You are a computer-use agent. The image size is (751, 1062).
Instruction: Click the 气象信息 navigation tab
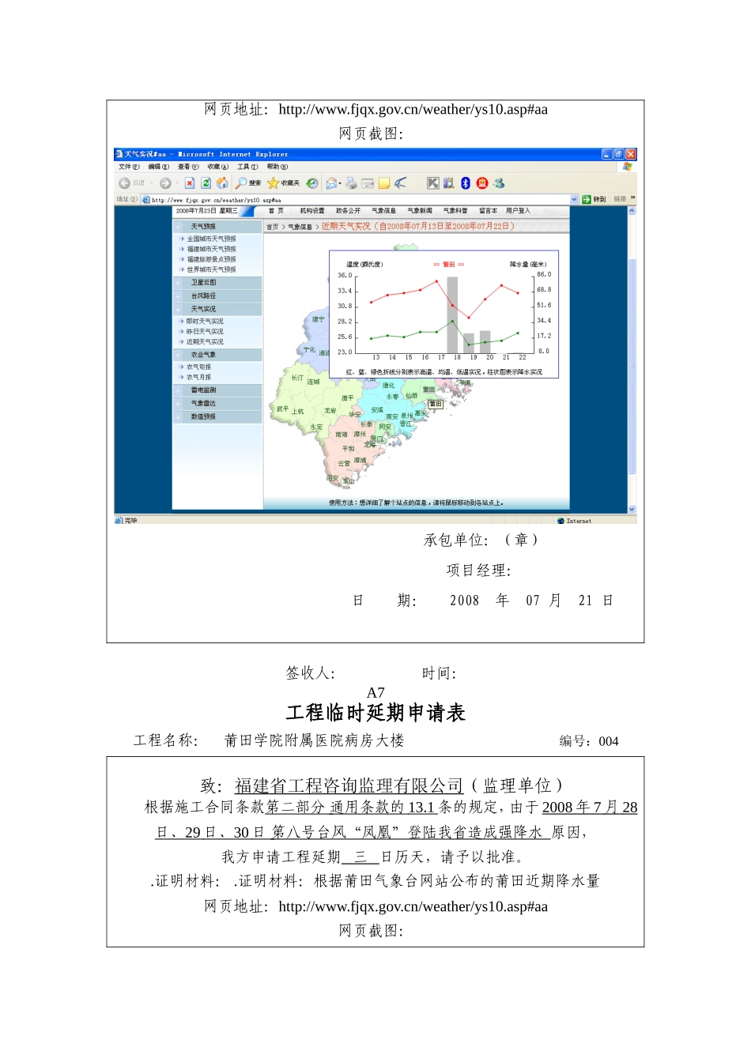point(384,211)
